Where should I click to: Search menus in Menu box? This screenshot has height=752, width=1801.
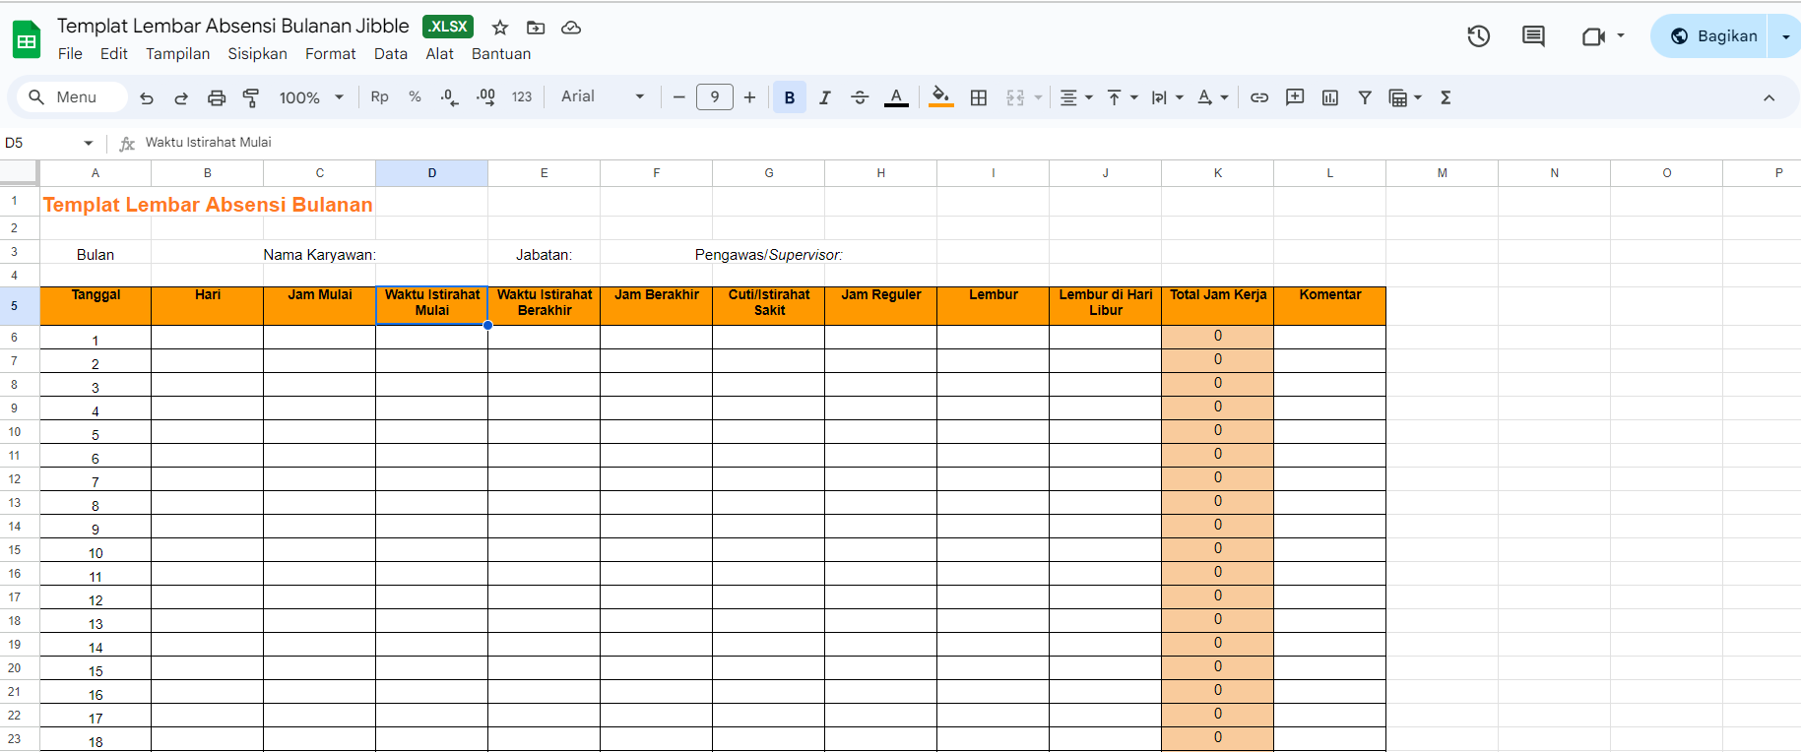(x=74, y=97)
